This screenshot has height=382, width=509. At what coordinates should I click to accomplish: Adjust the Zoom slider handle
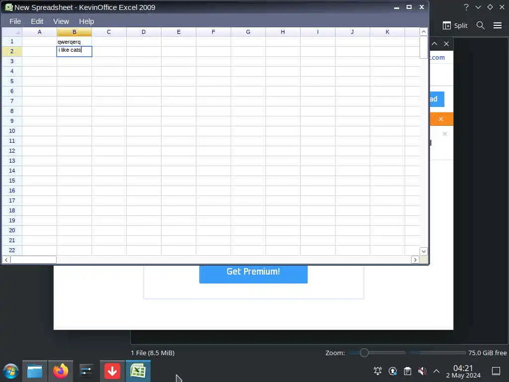click(x=364, y=353)
